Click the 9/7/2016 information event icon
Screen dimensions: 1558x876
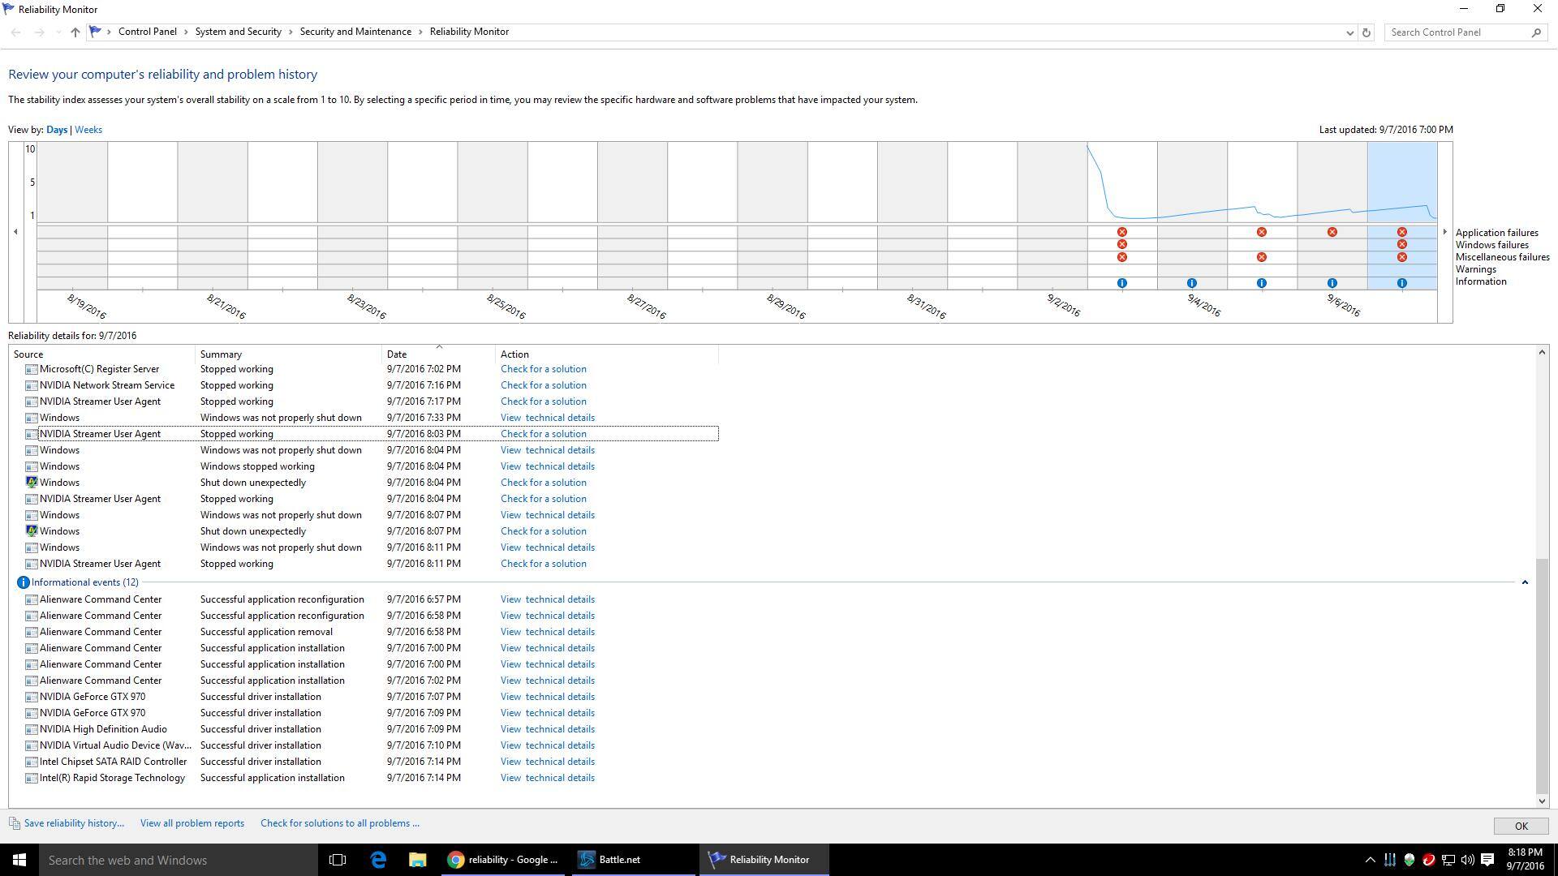coord(1401,283)
